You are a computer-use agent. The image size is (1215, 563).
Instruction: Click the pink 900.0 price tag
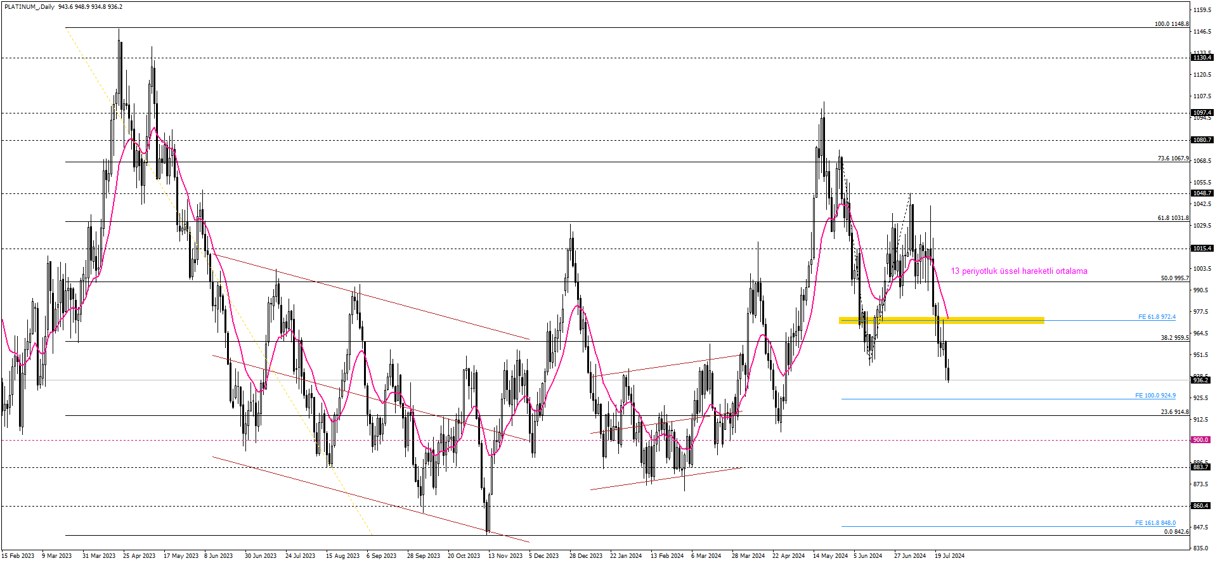tap(1200, 440)
